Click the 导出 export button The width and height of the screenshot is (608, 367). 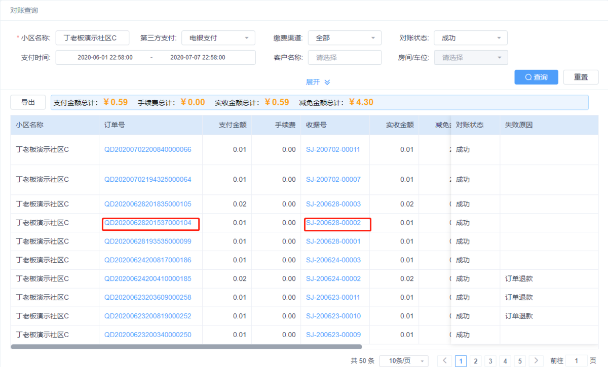[x=28, y=102]
